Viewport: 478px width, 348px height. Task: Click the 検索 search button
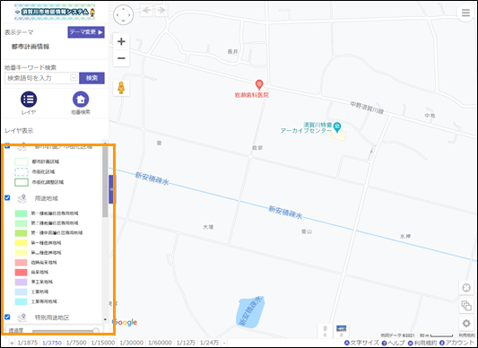91,78
